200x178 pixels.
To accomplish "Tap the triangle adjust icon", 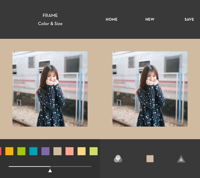I will [181, 159].
